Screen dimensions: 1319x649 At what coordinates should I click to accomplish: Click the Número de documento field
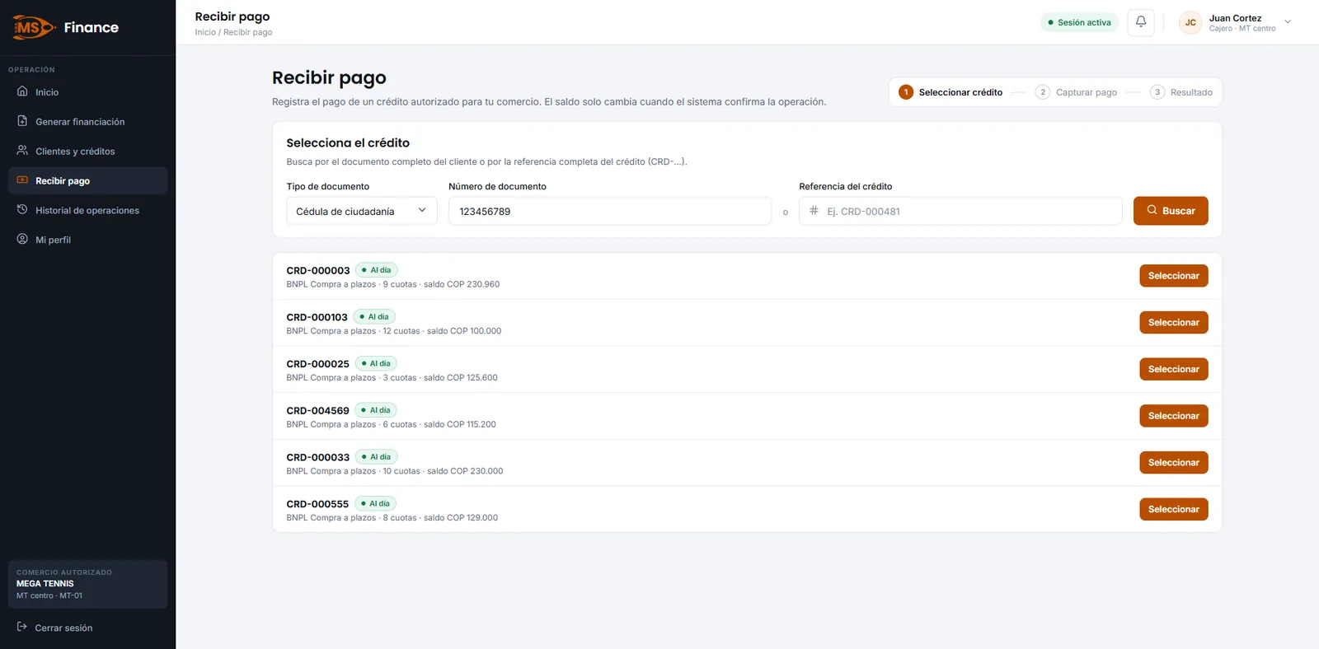610,211
